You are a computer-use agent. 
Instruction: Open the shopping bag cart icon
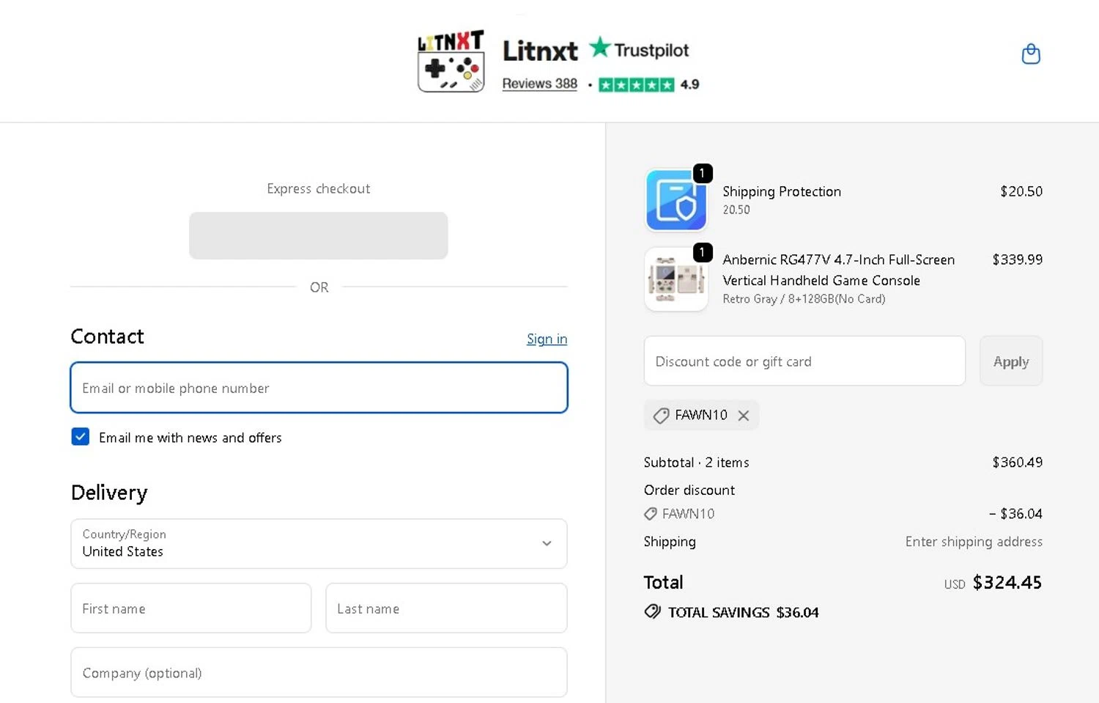point(1031,54)
